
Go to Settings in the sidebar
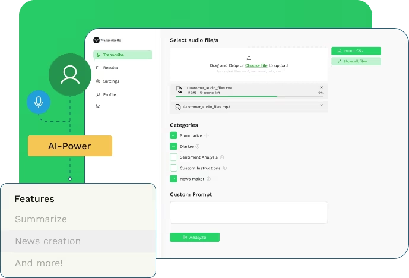[x=110, y=81]
